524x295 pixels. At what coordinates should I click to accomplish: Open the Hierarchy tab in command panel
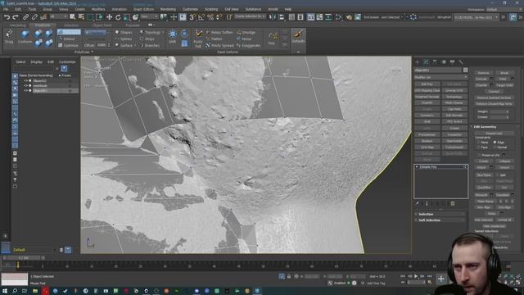click(435, 62)
